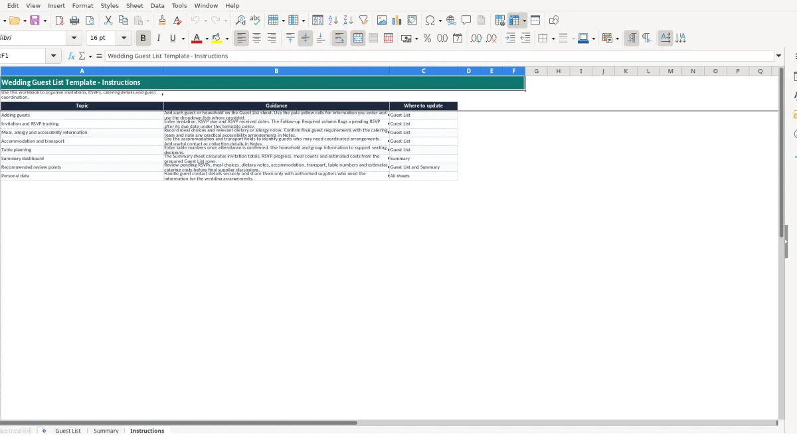Click the Define Print Area icon

point(500,21)
